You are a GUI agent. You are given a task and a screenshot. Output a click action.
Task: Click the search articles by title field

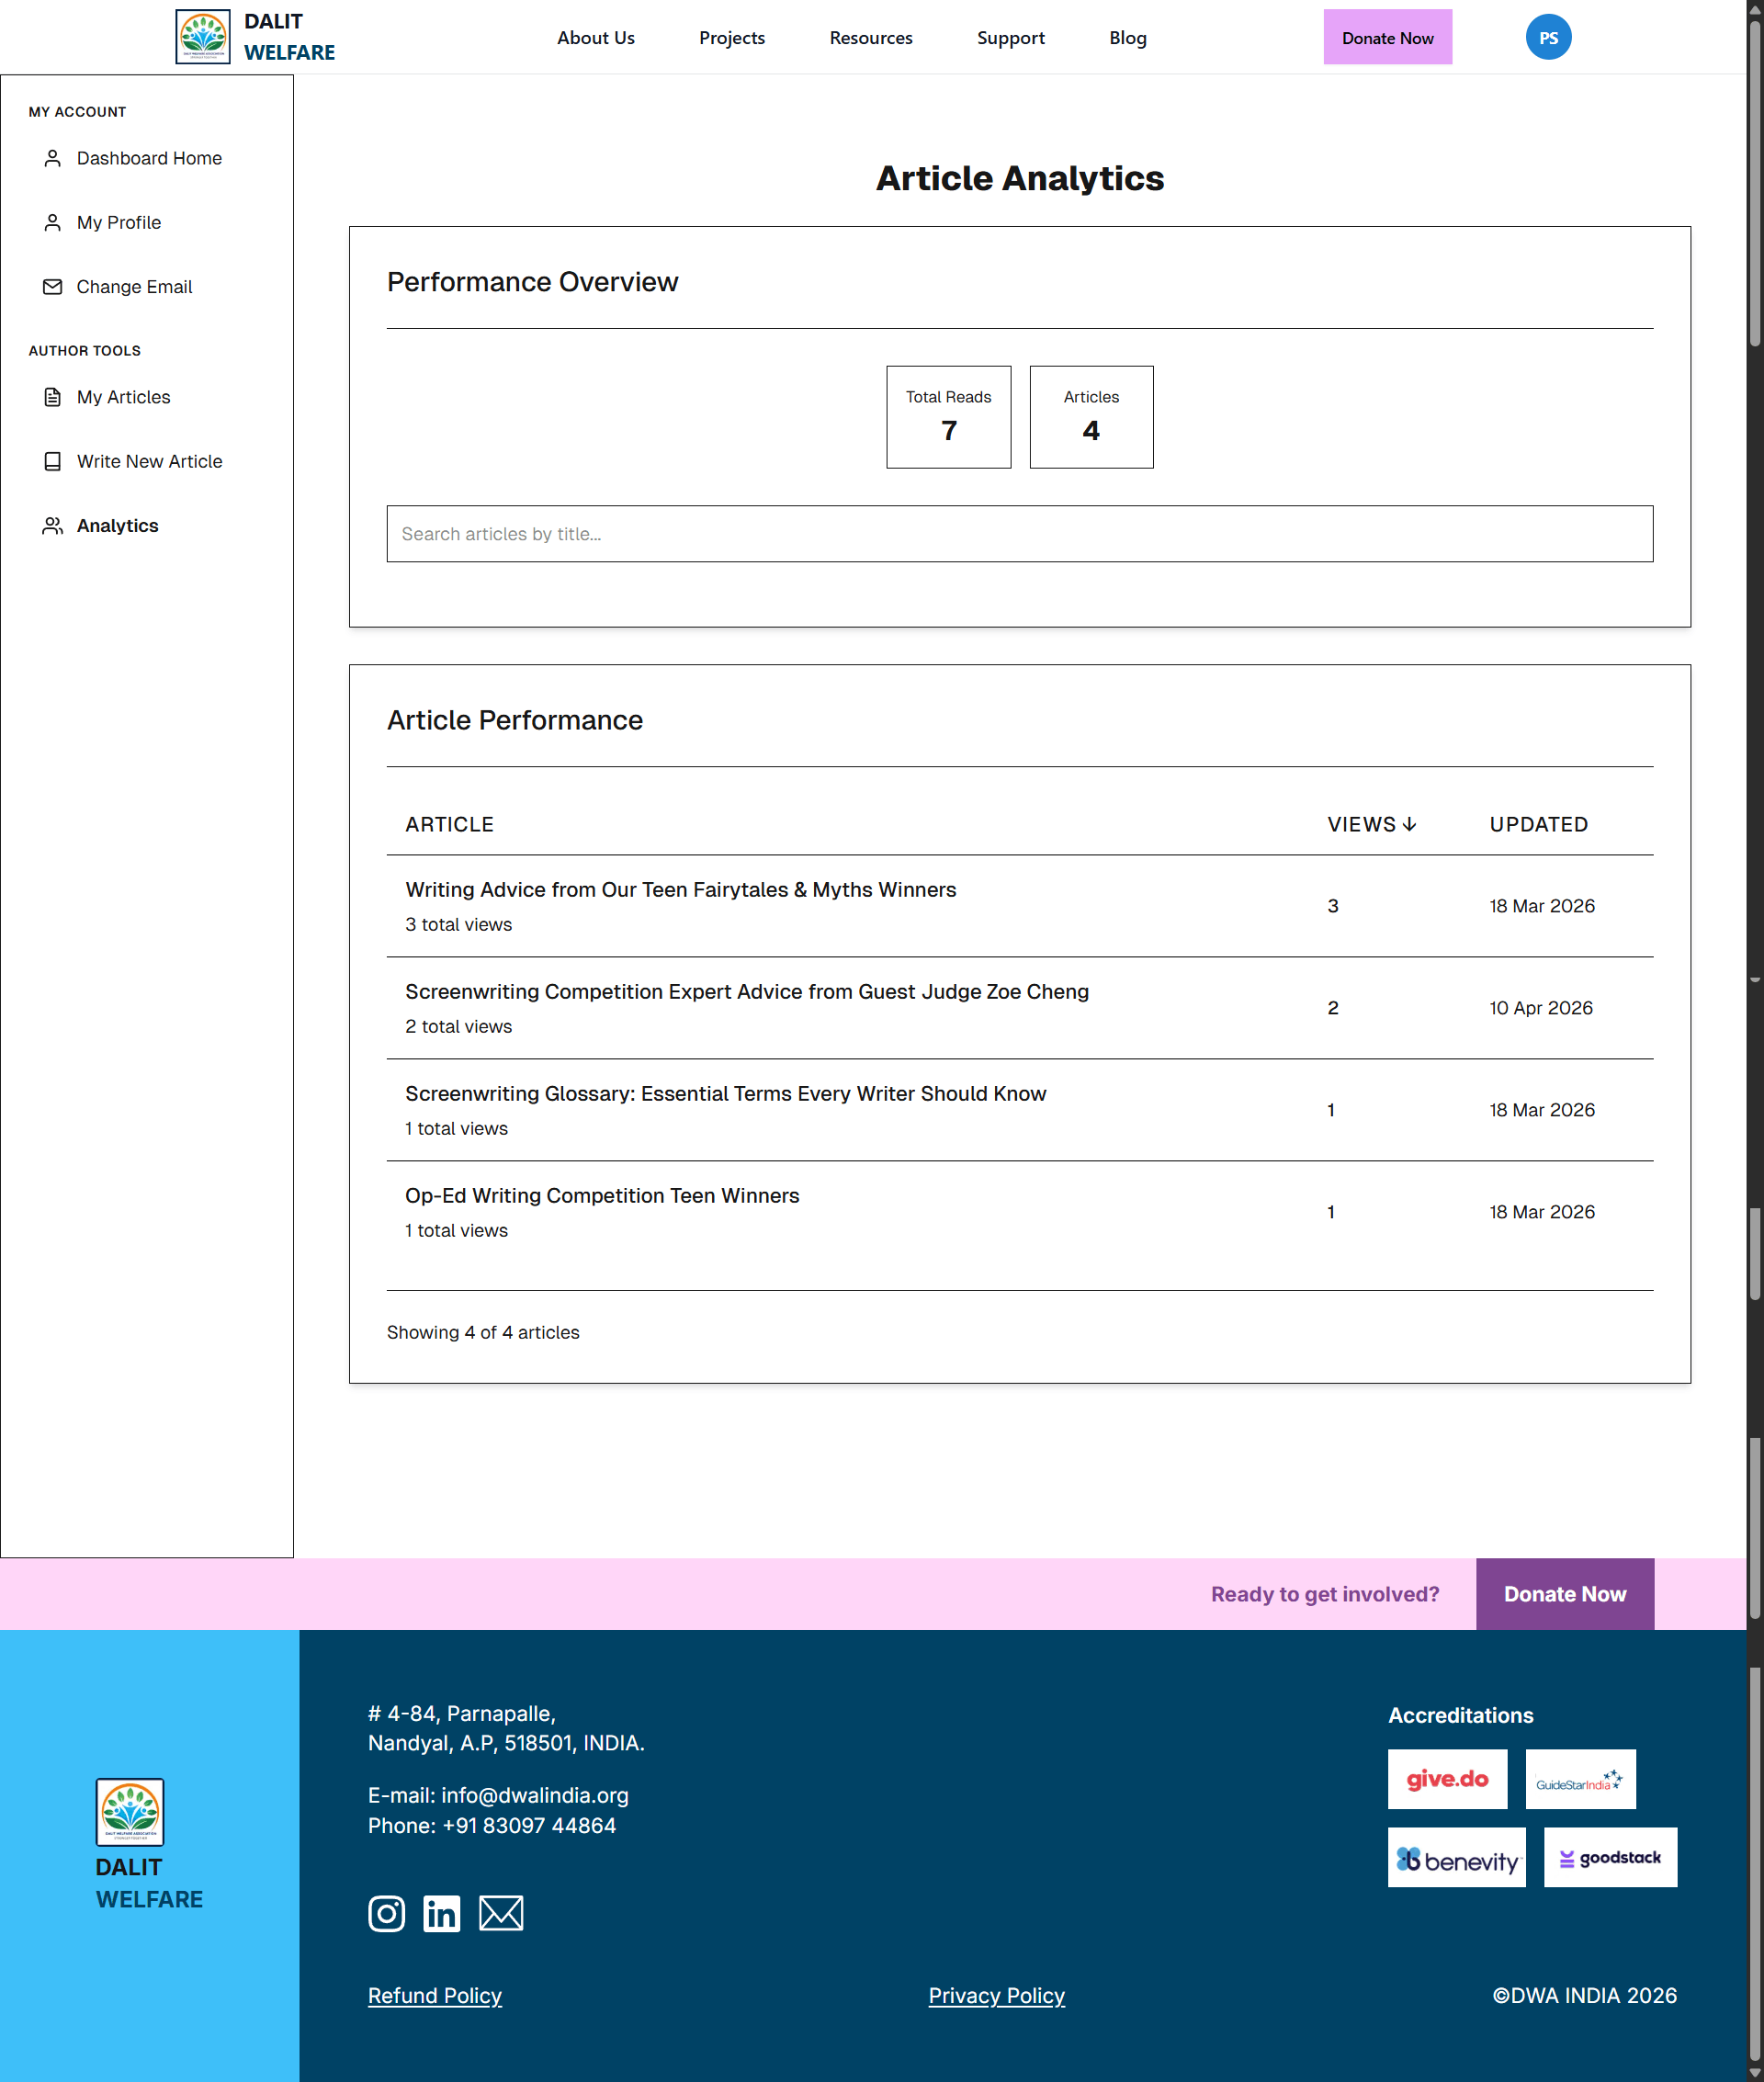(x=1019, y=534)
